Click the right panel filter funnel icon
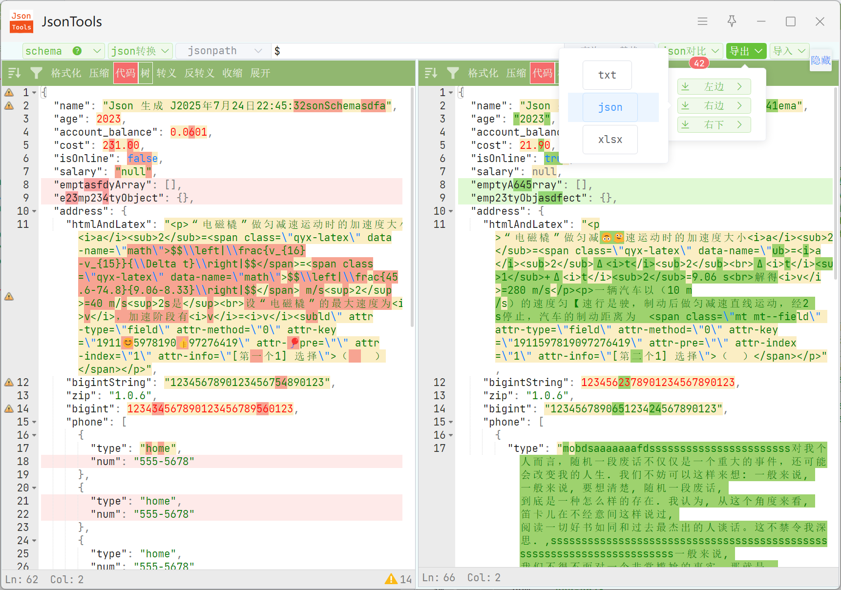This screenshot has width=841, height=590. pos(453,73)
